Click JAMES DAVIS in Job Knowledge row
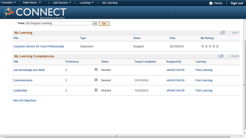The height and width of the screenshot is (138, 246). (x=175, y=70)
